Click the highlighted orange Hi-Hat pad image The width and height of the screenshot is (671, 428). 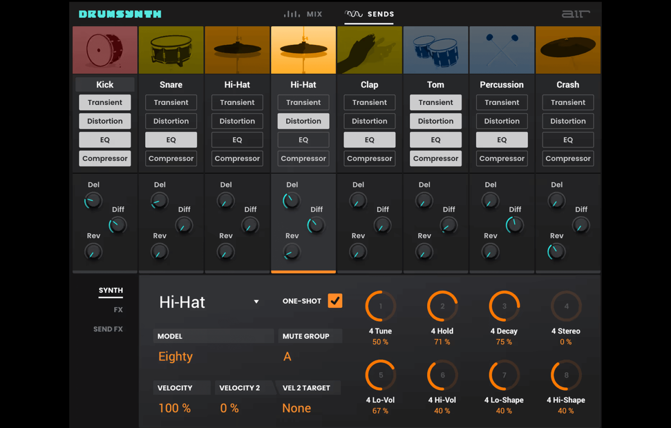[x=303, y=50]
